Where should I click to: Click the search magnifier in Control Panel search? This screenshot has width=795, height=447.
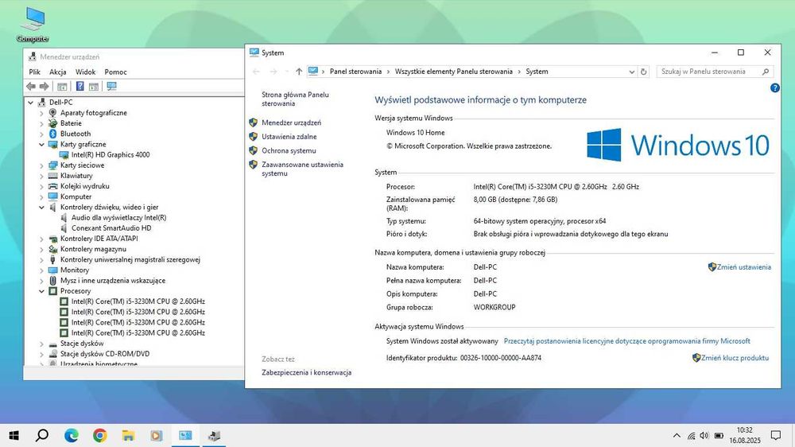pyautogui.click(x=766, y=72)
